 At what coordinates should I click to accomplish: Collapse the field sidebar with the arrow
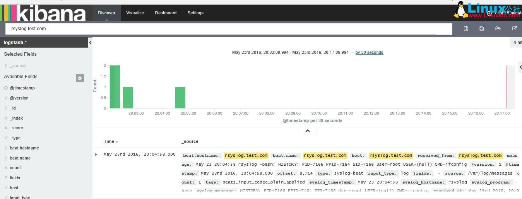(90, 43)
